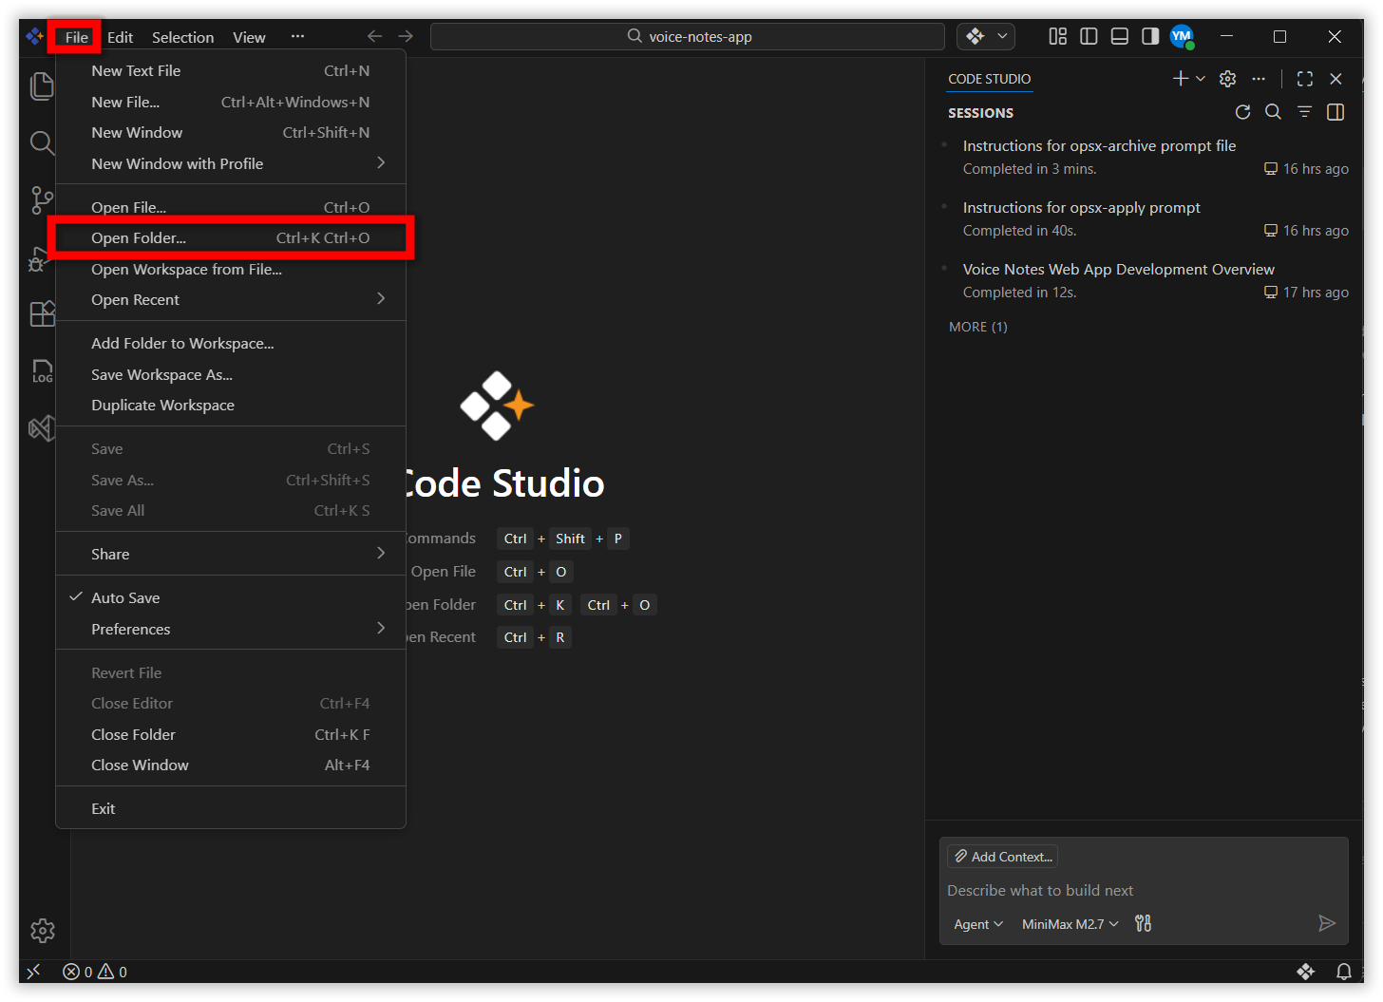
Task: Open the Selection menu
Action: tap(182, 37)
